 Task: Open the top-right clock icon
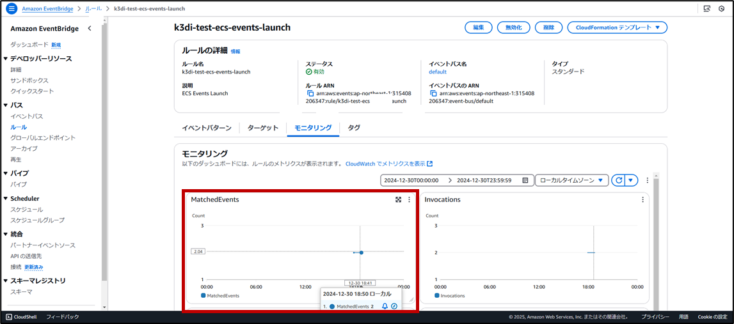click(x=721, y=8)
